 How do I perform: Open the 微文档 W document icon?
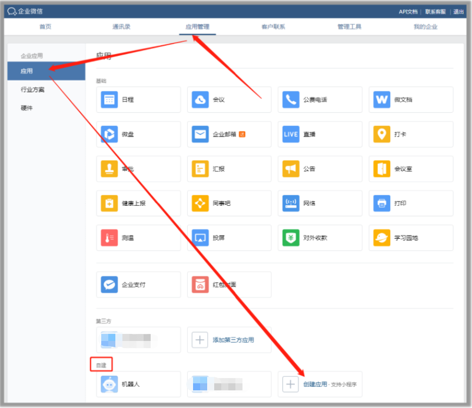pos(382,99)
